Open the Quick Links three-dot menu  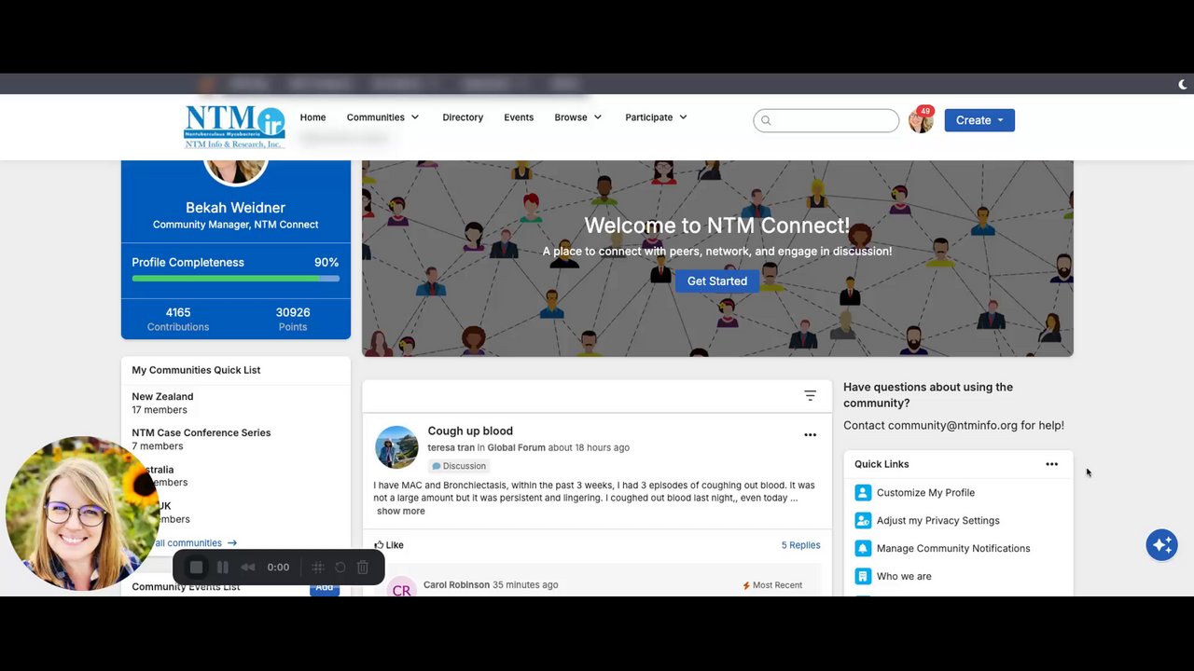[1051, 464]
